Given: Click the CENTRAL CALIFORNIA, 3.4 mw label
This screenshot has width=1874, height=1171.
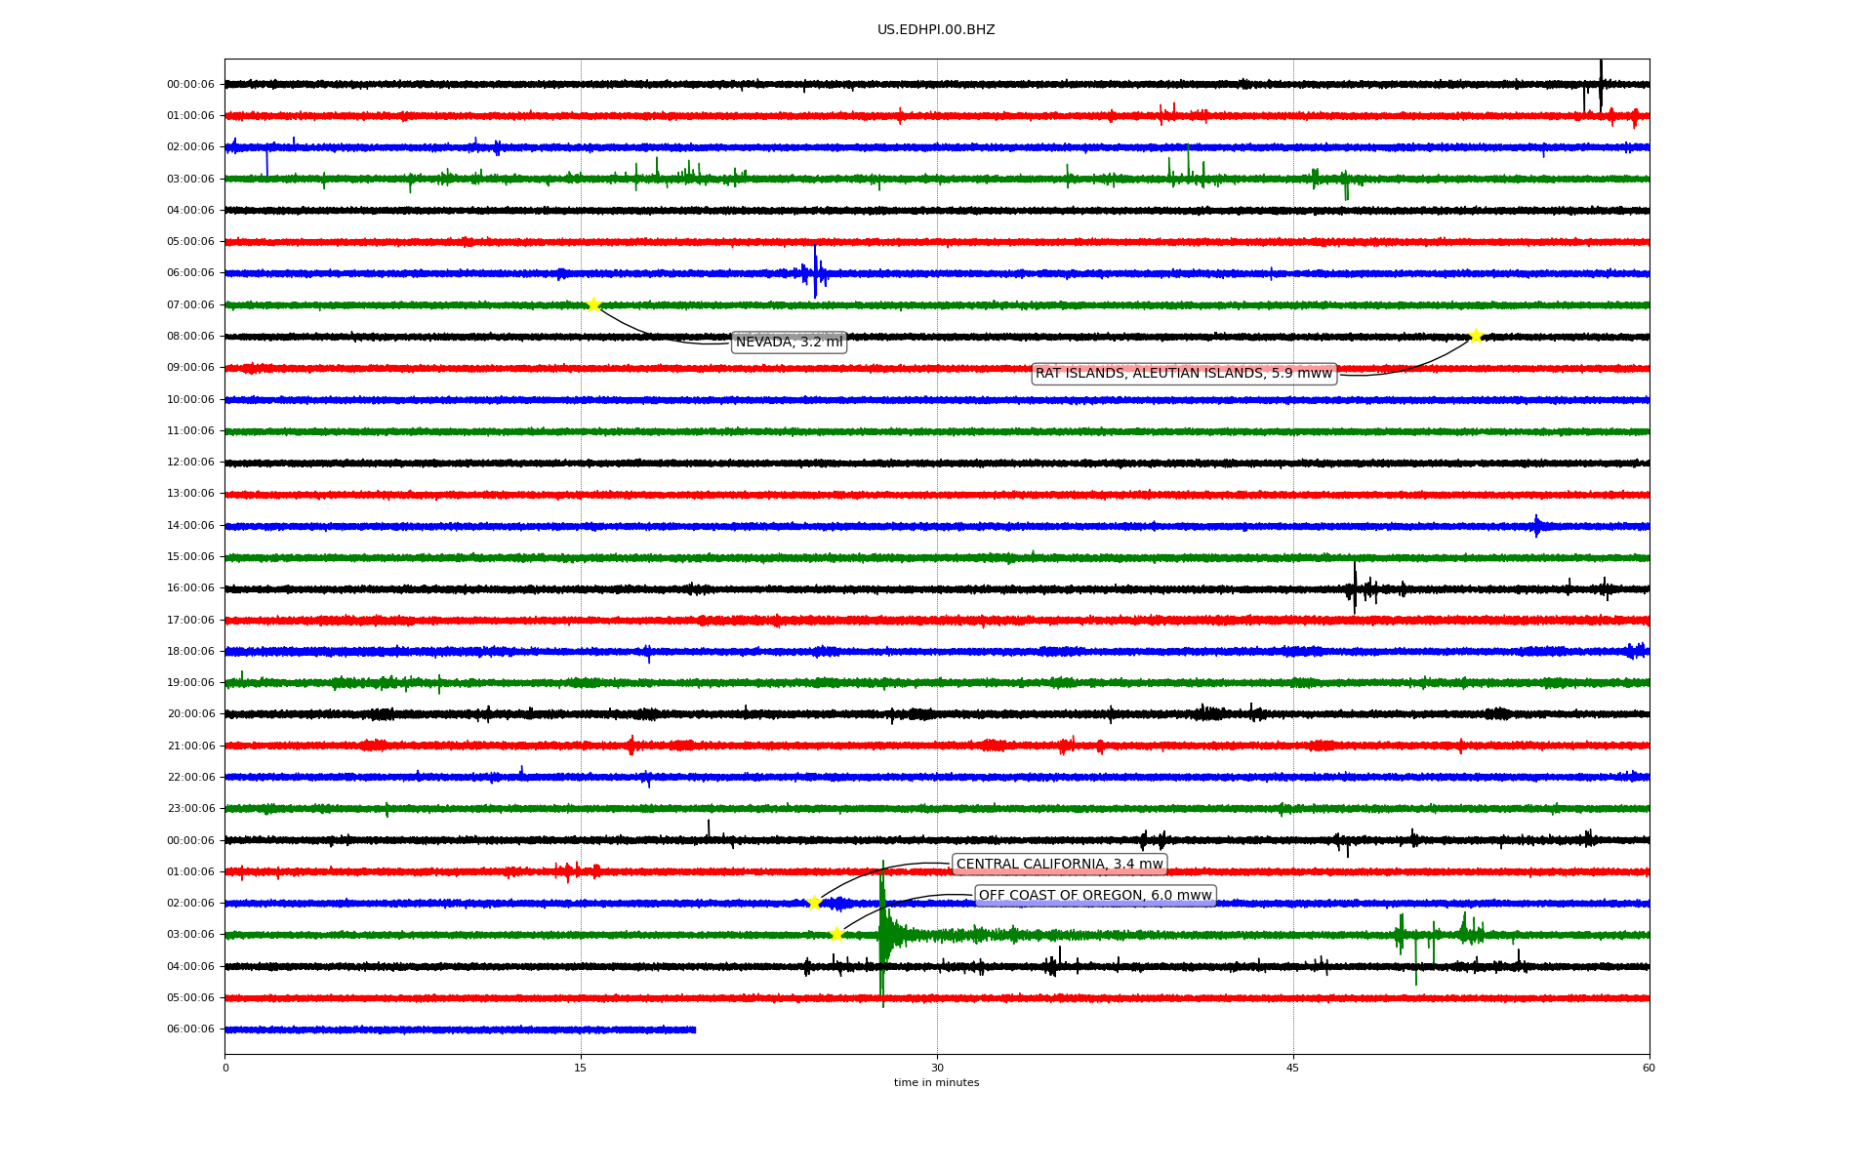Looking at the screenshot, I should tap(1059, 865).
